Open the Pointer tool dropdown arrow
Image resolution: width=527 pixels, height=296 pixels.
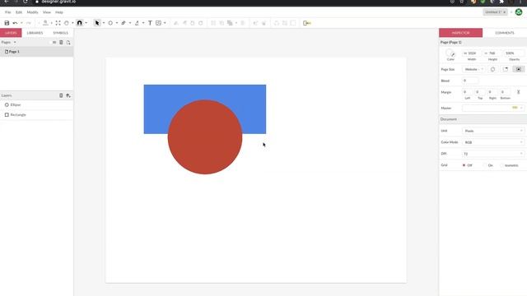pos(104,23)
